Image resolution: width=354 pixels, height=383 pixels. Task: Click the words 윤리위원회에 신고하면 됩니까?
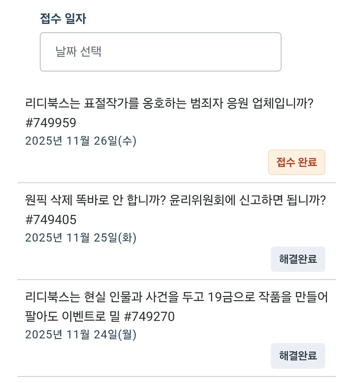pyautogui.click(x=248, y=200)
